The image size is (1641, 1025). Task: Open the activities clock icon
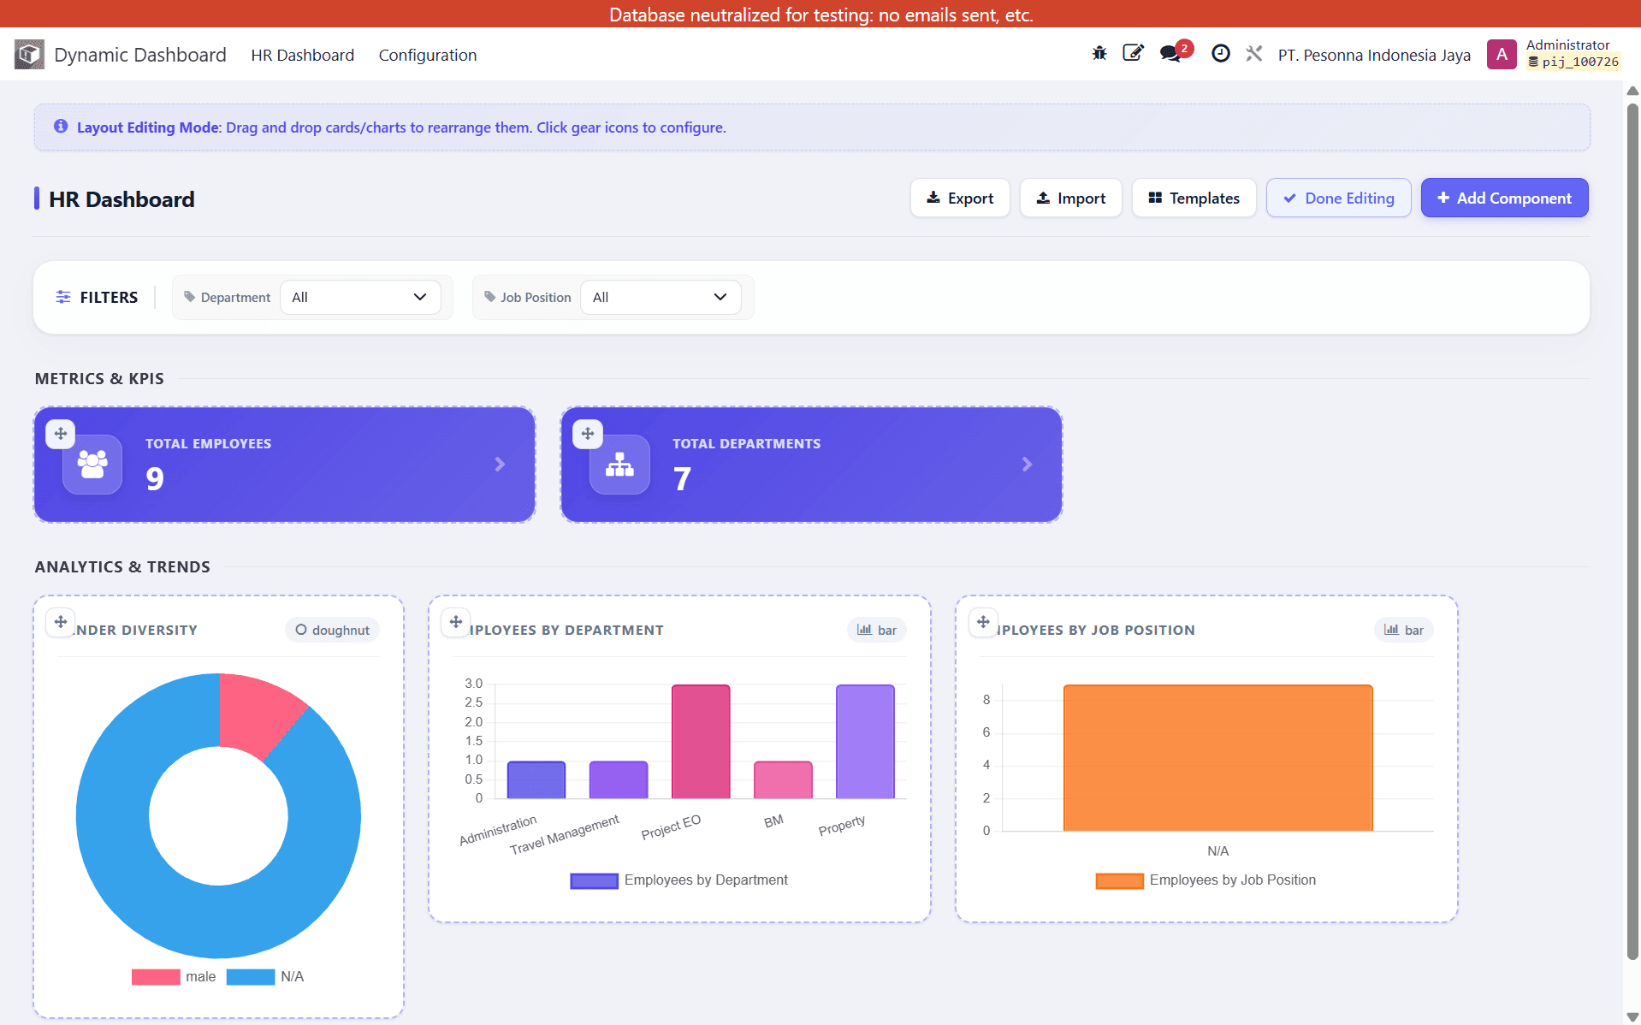1221,54
